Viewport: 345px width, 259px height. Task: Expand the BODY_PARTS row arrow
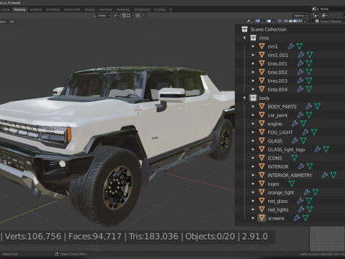[x=253, y=106]
